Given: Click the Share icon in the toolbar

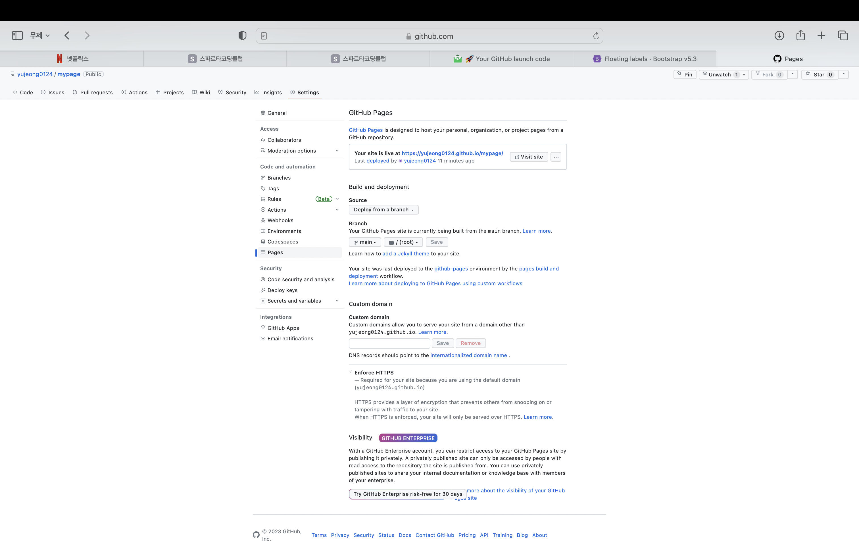Looking at the screenshot, I should [800, 35].
